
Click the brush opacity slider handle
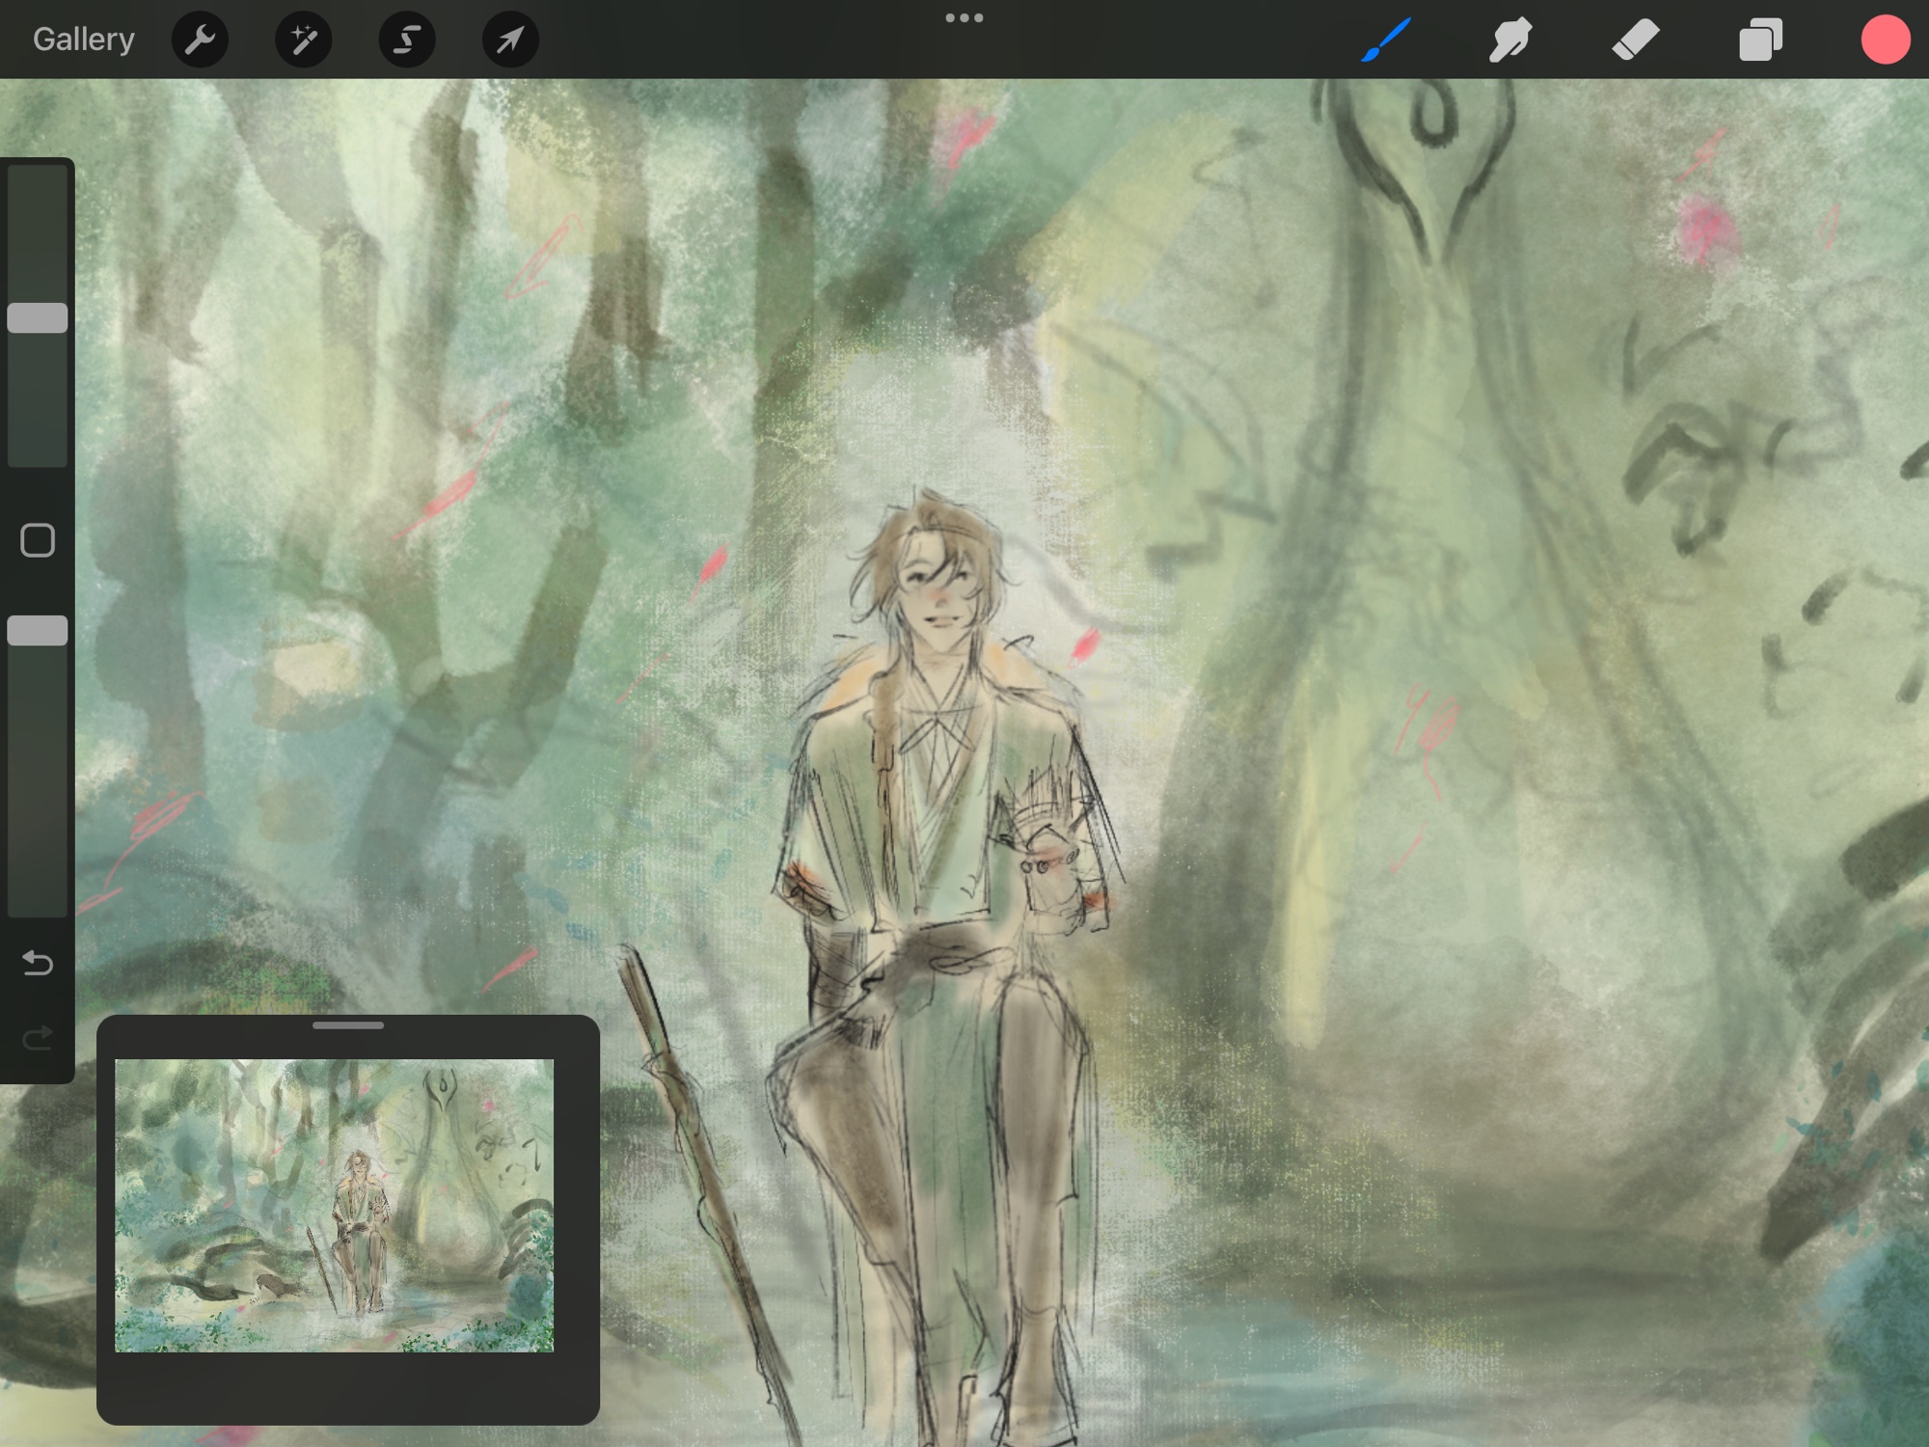38,631
